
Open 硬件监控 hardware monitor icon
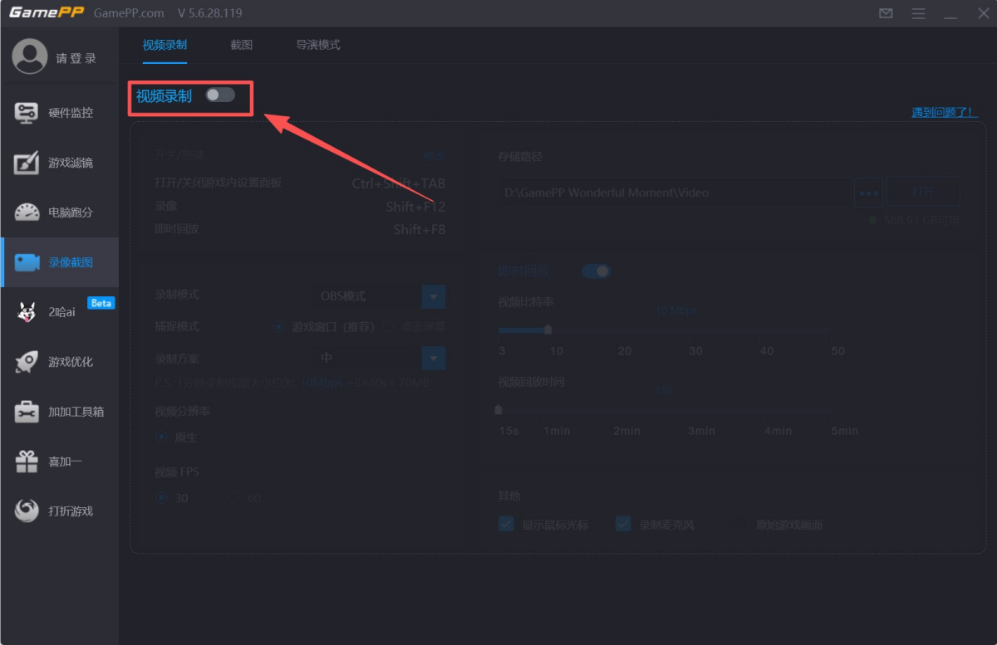point(27,113)
